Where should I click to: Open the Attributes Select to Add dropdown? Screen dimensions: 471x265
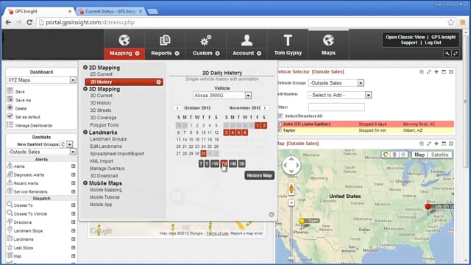tap(339, 95)
